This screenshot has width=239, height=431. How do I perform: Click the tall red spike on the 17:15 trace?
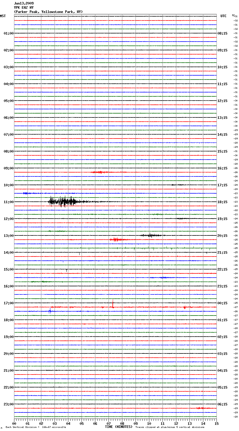click(113, 304)
